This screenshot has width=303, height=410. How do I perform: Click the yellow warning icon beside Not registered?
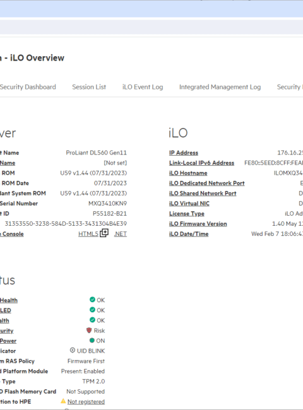(63, 401)
